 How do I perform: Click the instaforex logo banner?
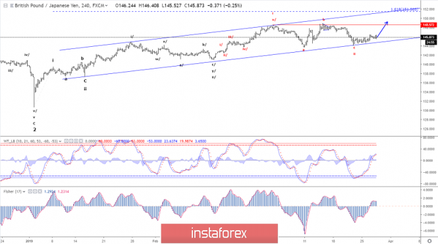pos(219,233)
